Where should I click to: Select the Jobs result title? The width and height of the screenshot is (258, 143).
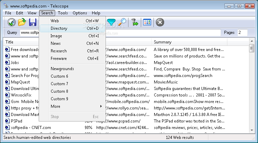[15, 63]
